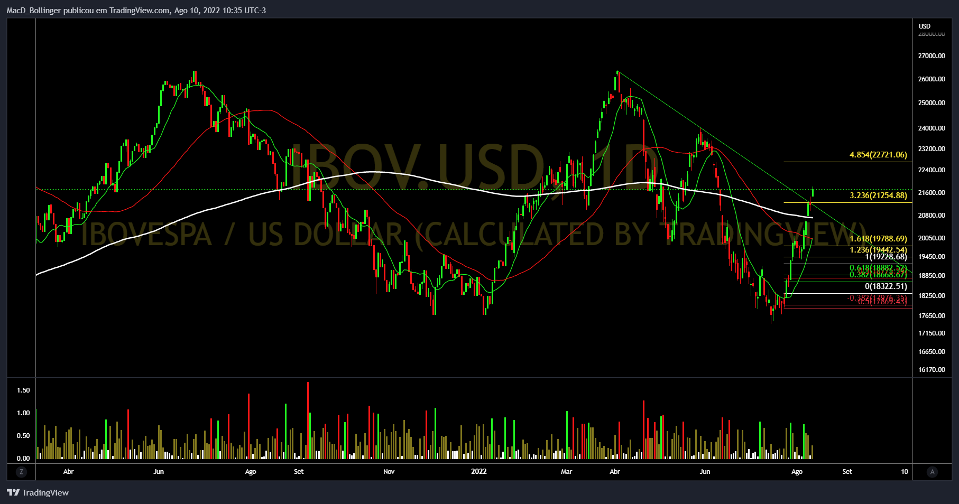Select the 4.854(22721.06) Fibonacci label
This screenshot has width=959, height=504.
coord(878,155)
